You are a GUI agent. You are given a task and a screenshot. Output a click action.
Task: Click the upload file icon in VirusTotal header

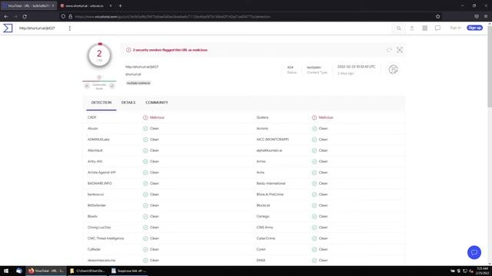pos(412,28)
